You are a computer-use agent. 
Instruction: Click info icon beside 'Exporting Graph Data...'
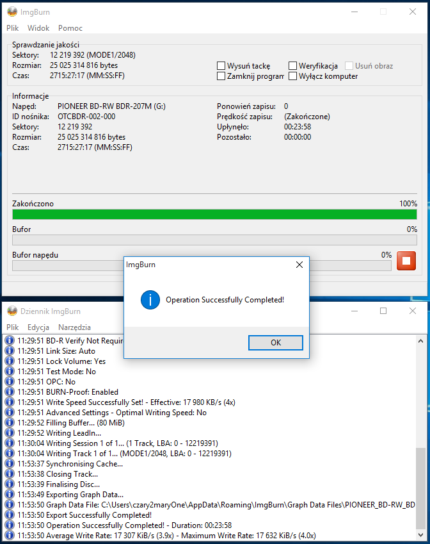pyautogui.click(x=10, y=494)
